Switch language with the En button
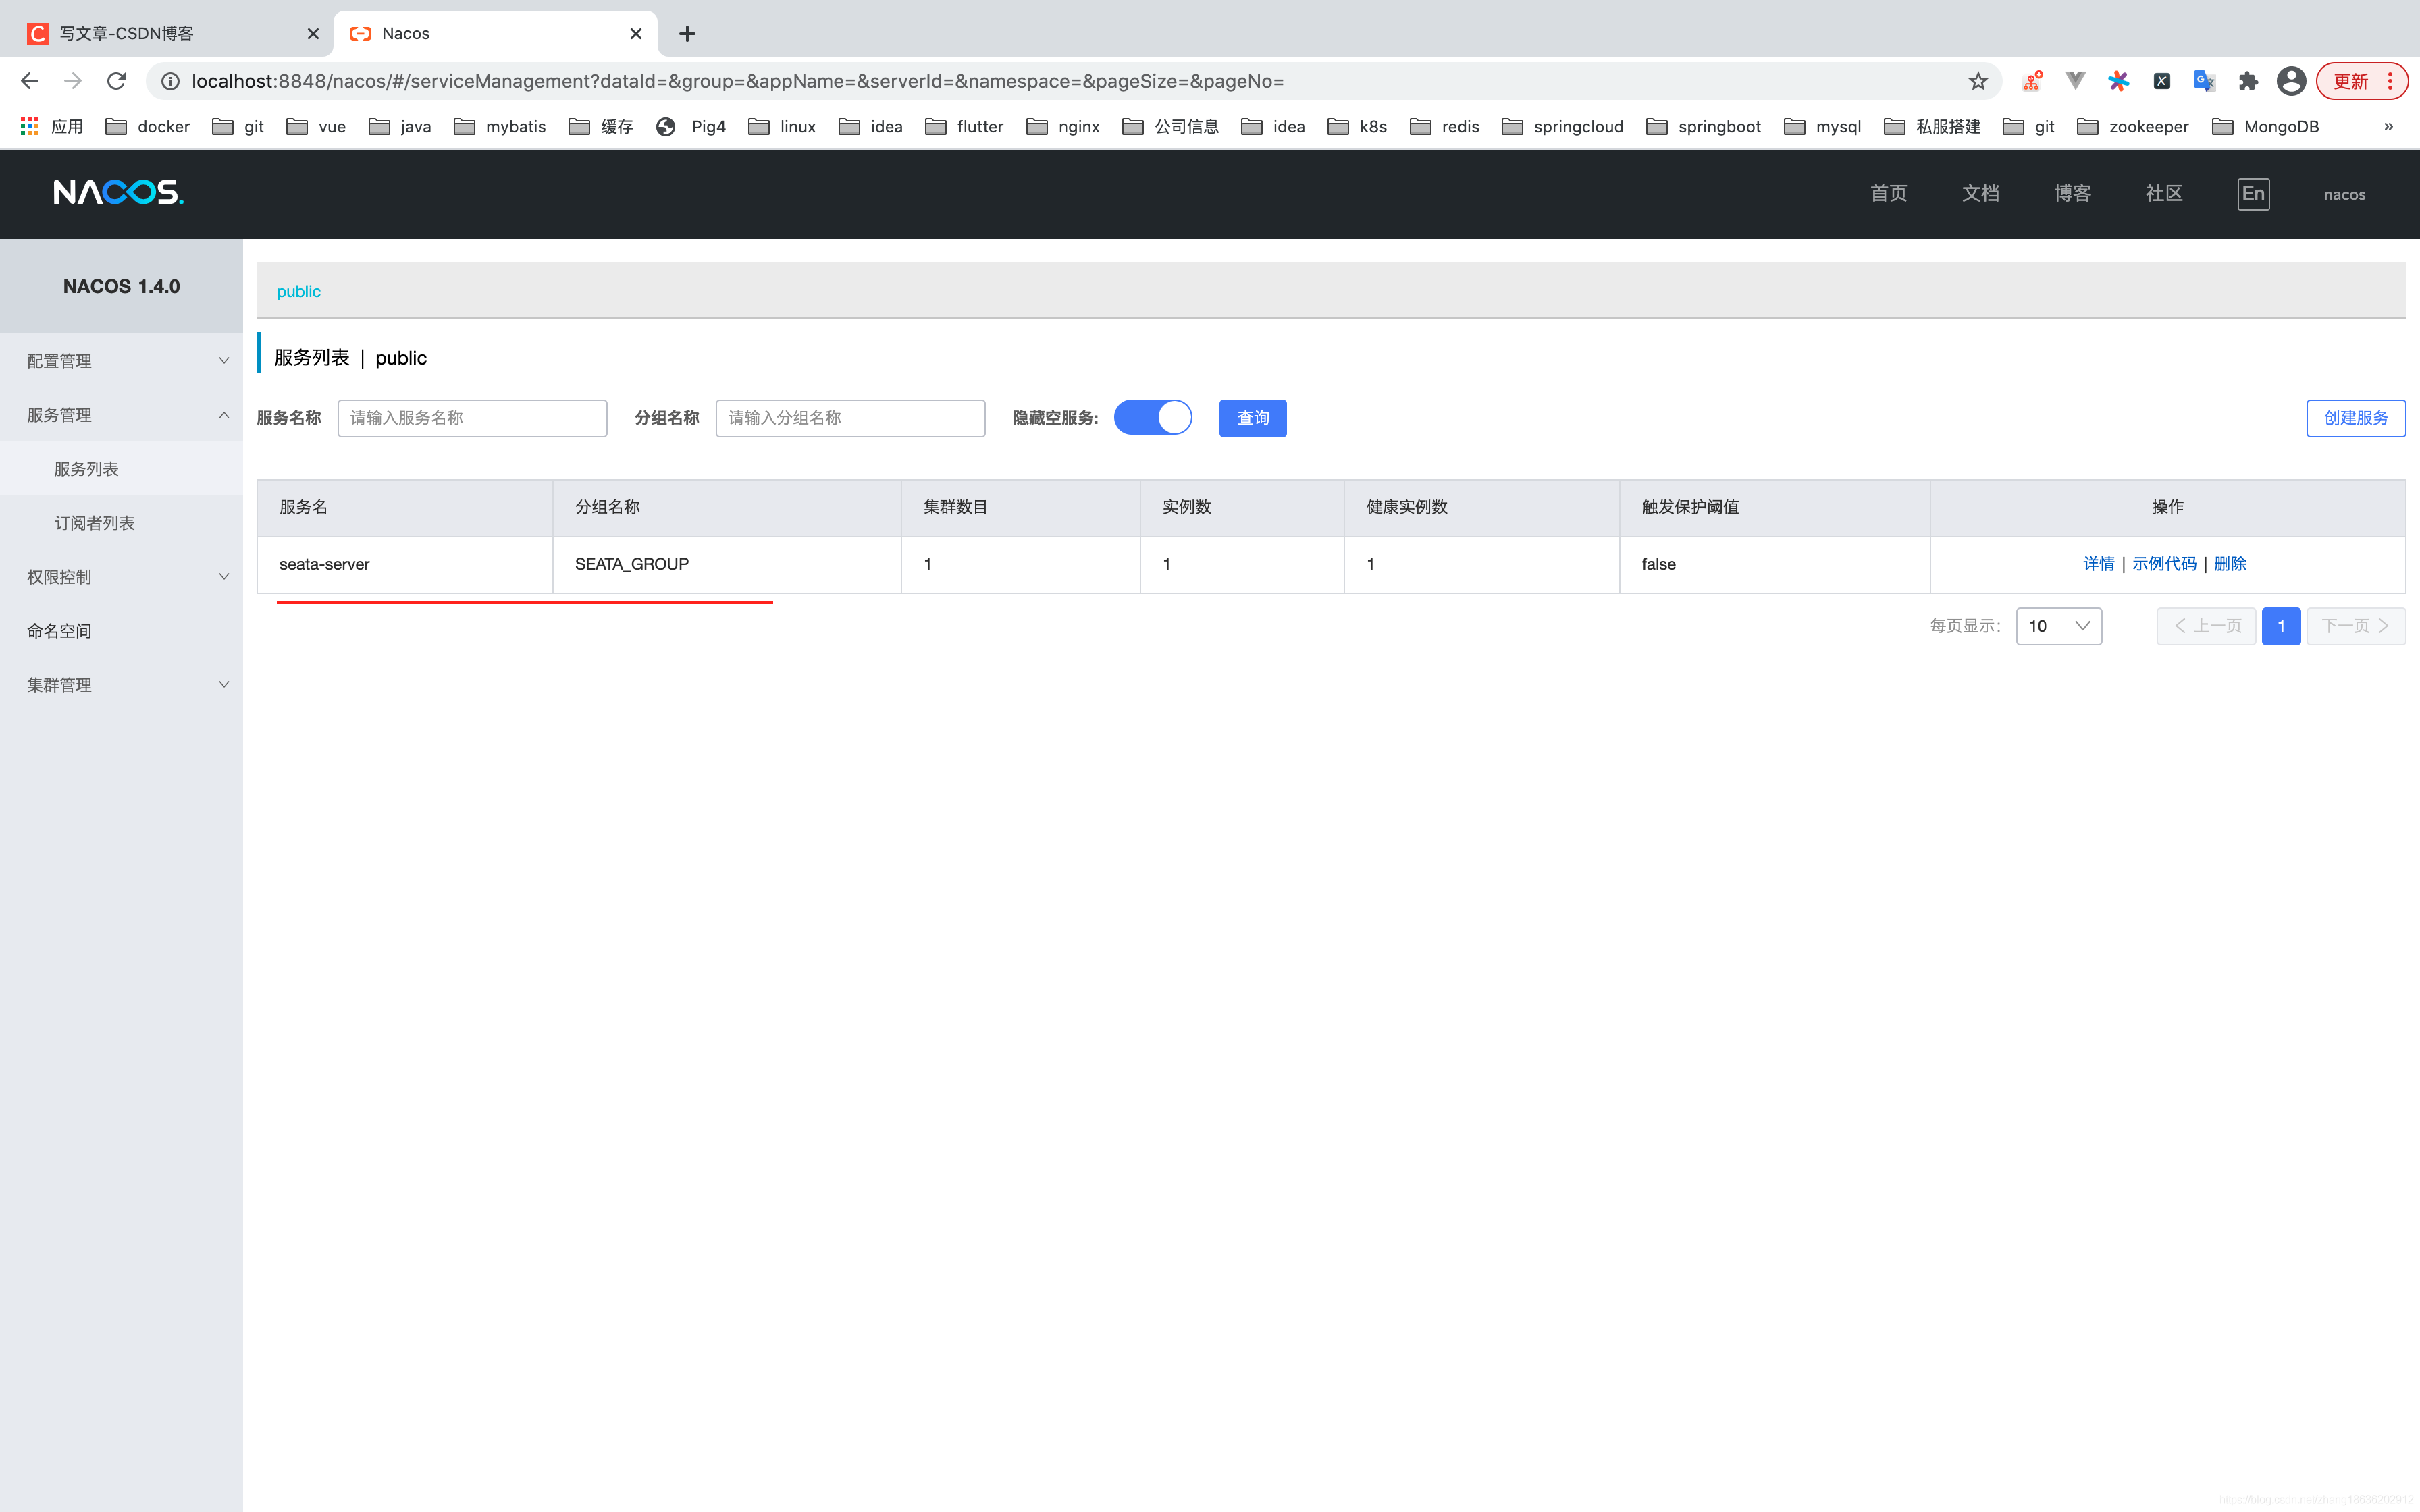This screenshot has height=1512, width=2420. pos(2253,193)
